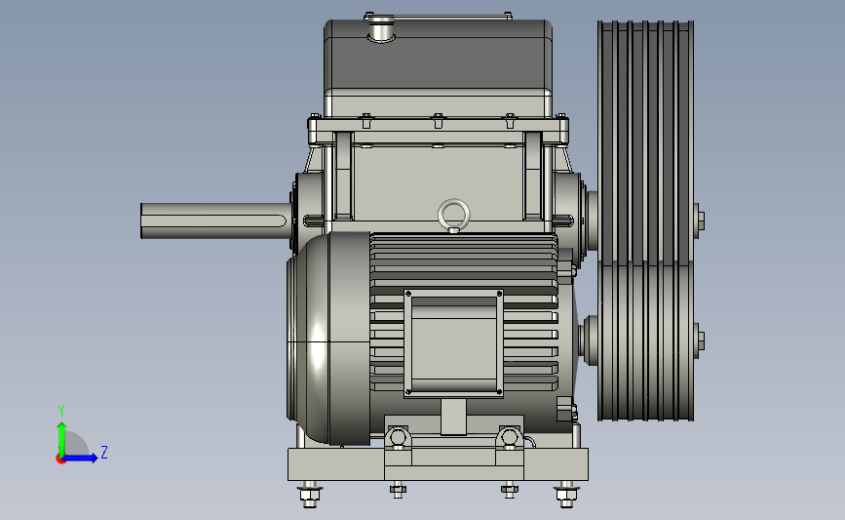Select the domed motor fan cover
The width and height of the screenshot is (845, 520).
(328, 339)
